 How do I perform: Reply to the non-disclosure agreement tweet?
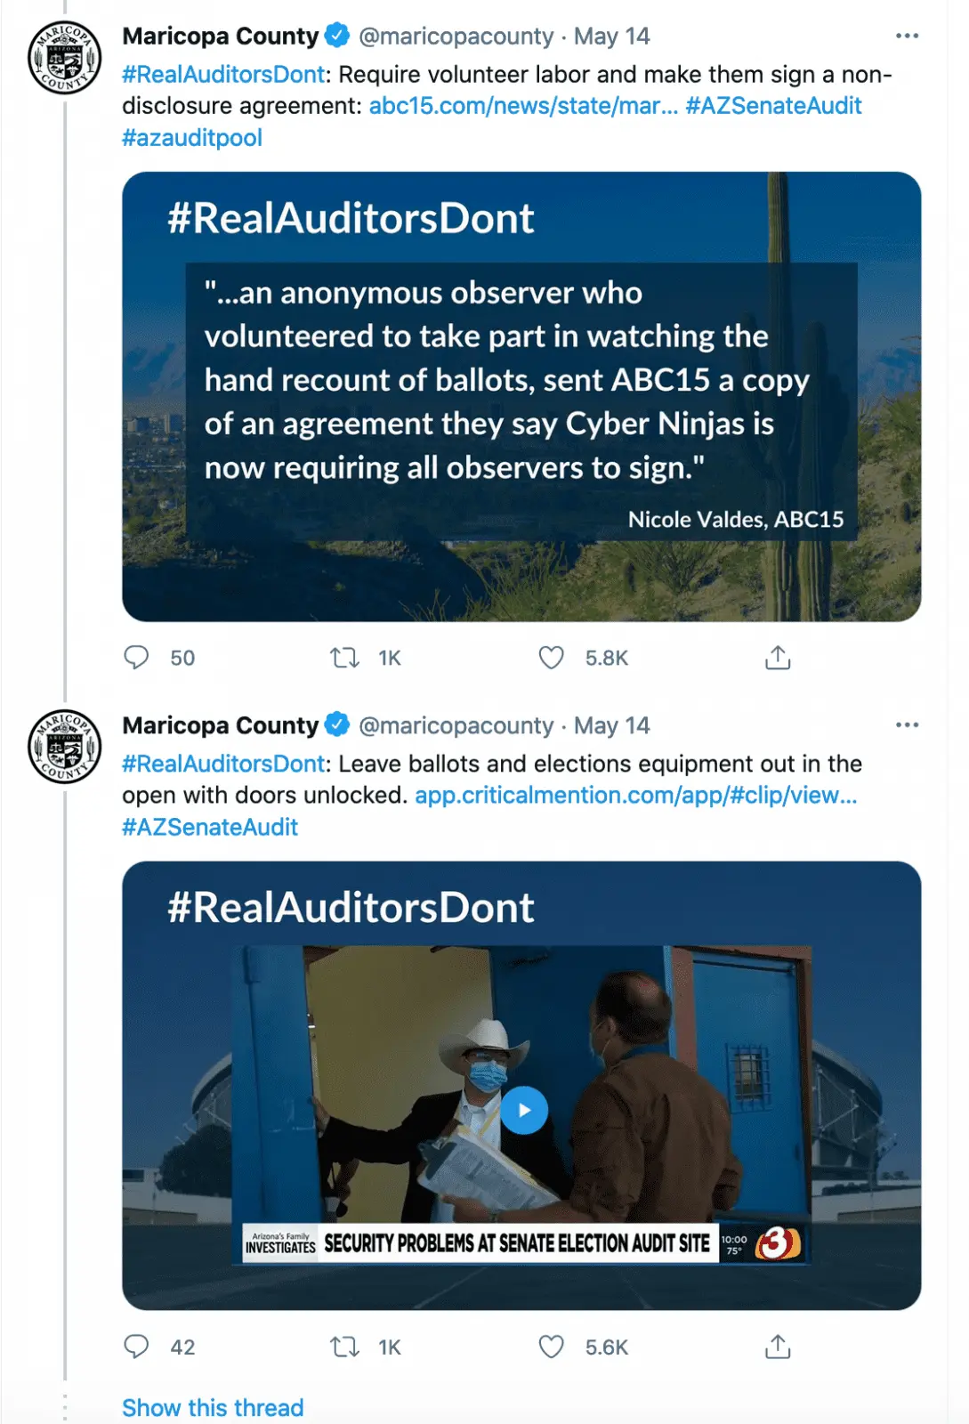pos(136,658)
